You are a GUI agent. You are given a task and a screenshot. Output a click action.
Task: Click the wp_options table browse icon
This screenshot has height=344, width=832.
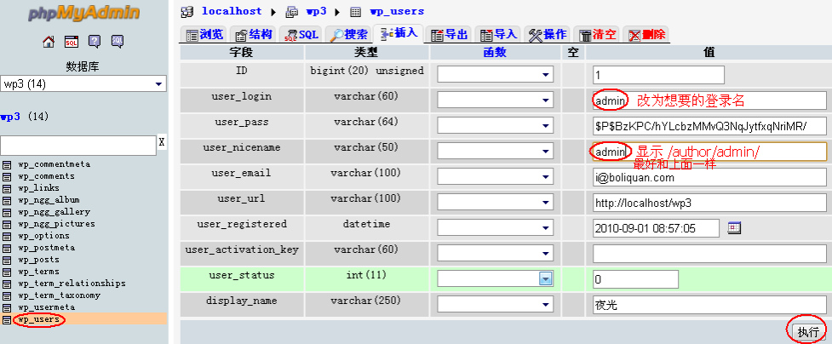(x=7, y=236)
